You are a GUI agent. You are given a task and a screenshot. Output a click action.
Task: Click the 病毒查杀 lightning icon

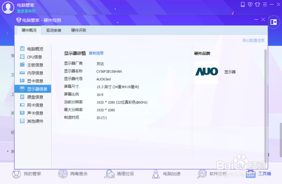click(x=63, y=174)
